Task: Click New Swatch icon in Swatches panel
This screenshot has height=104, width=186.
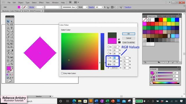Action: 172,62
